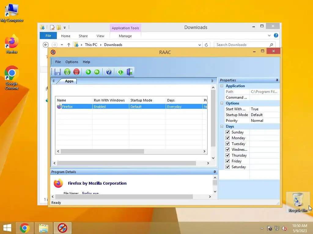
Task: Pin the Program Details panel with the pushpin icon
Action: pos(215,172)
